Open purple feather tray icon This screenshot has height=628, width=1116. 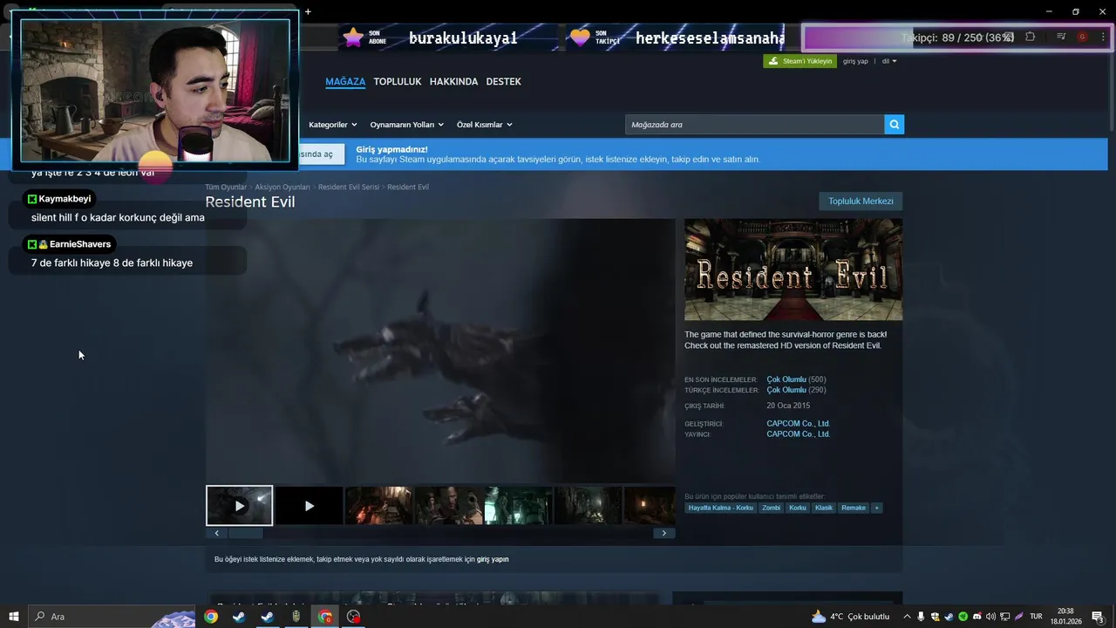coord(1018,617)
